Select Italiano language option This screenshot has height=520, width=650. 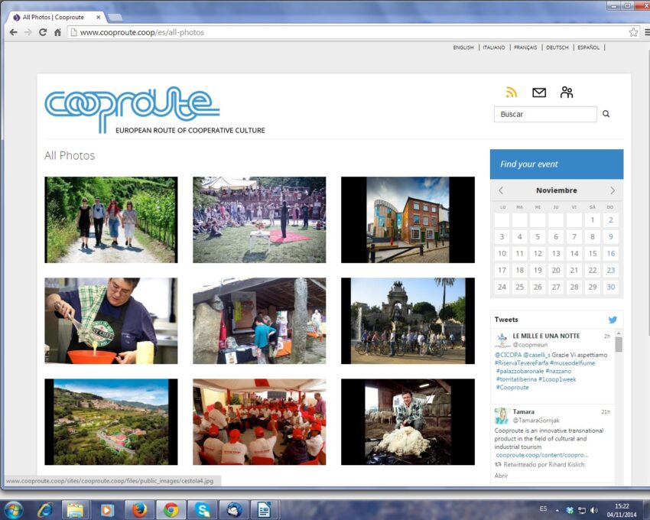[x=494, y=47]
